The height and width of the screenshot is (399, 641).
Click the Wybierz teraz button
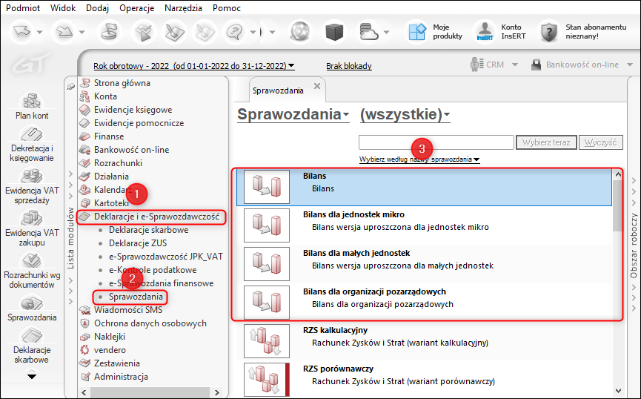tap(546, 142)
